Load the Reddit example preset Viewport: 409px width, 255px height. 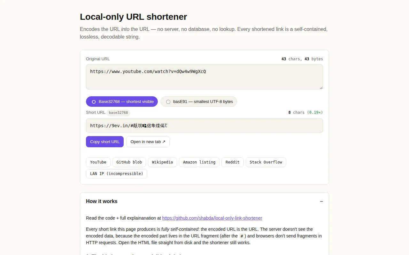(232, 162)
